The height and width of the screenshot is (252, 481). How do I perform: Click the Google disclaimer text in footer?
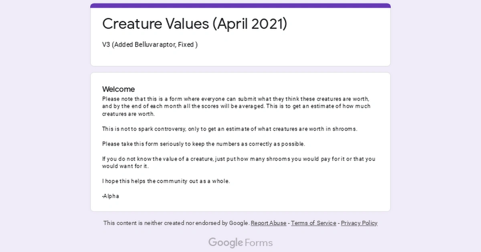coord(176,223)
